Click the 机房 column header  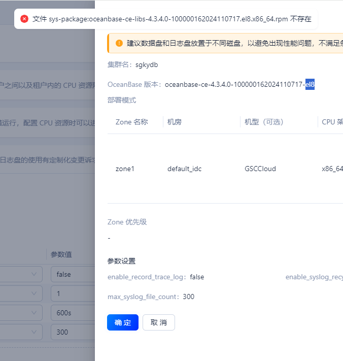pos(175,122)
